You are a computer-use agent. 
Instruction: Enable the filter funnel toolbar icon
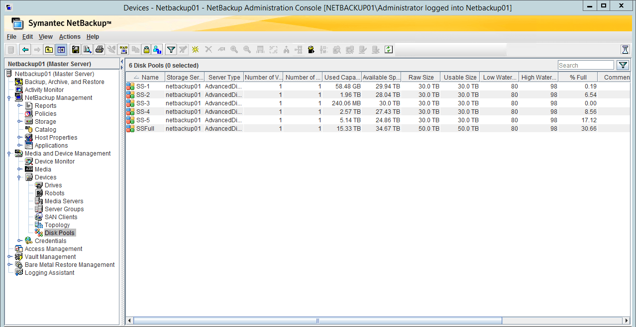[171, 49]
